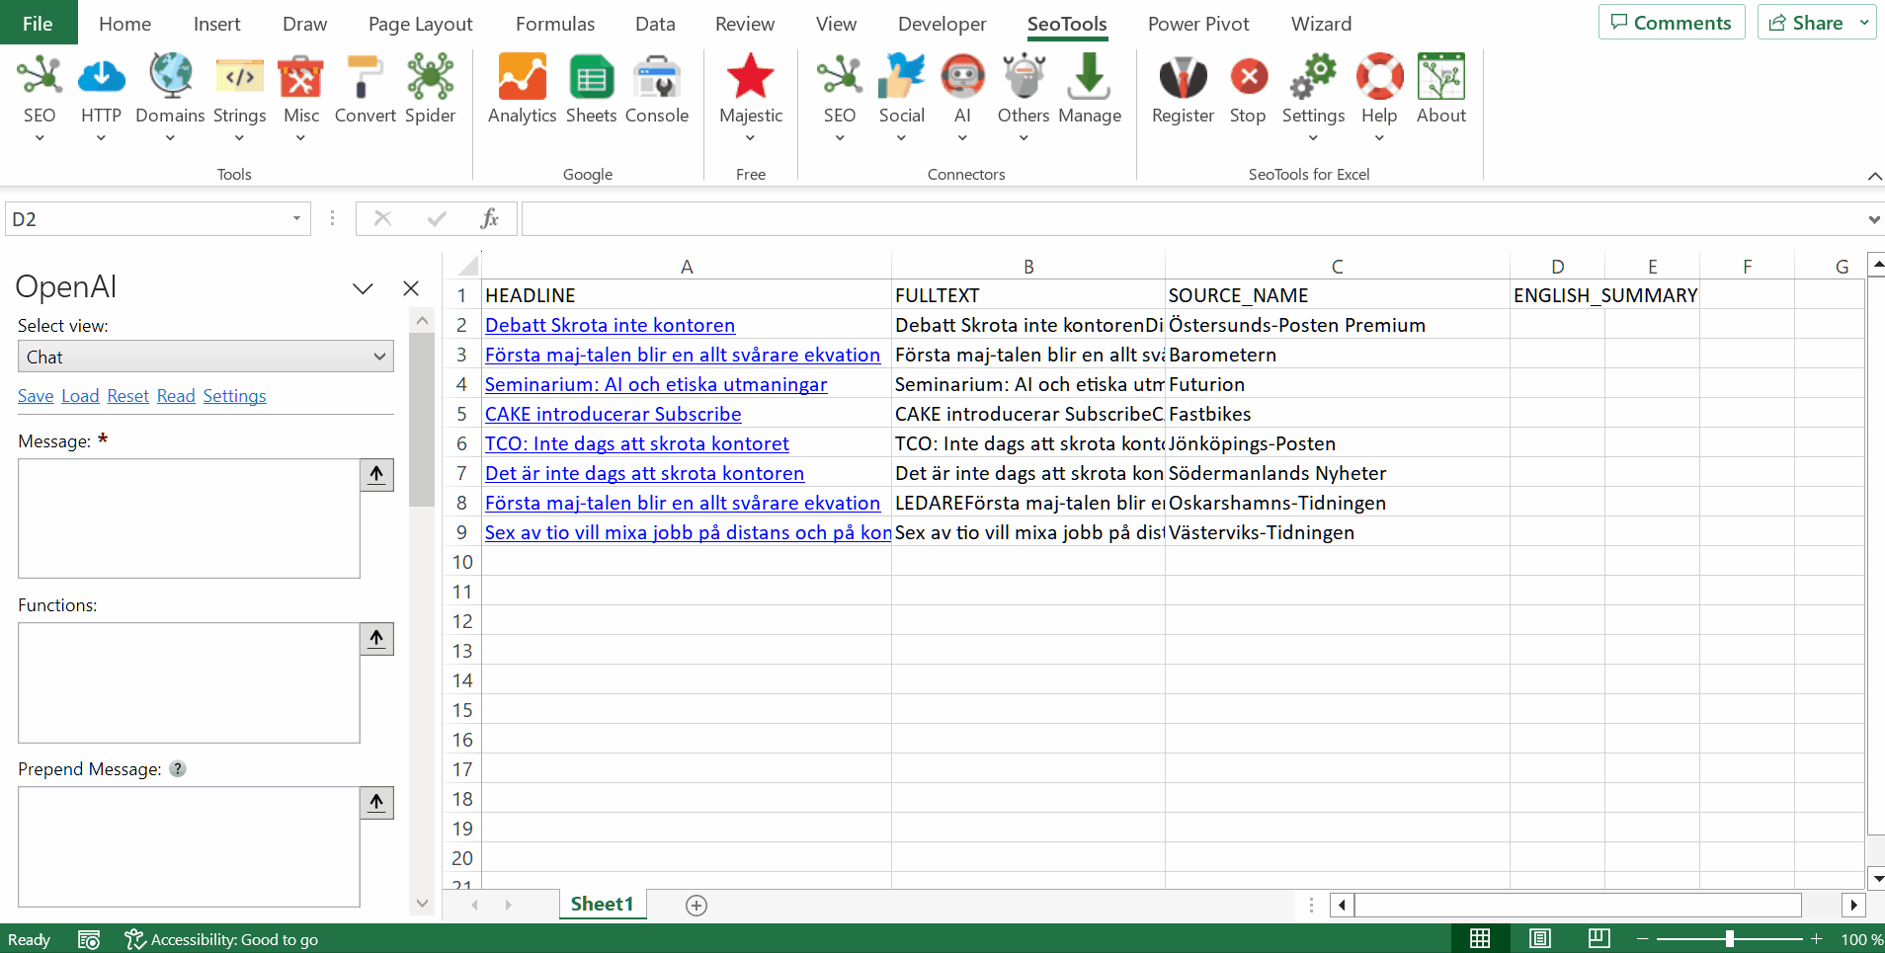
Task: Click the zoom slider handle
Action: click(x=1730, y=939)
